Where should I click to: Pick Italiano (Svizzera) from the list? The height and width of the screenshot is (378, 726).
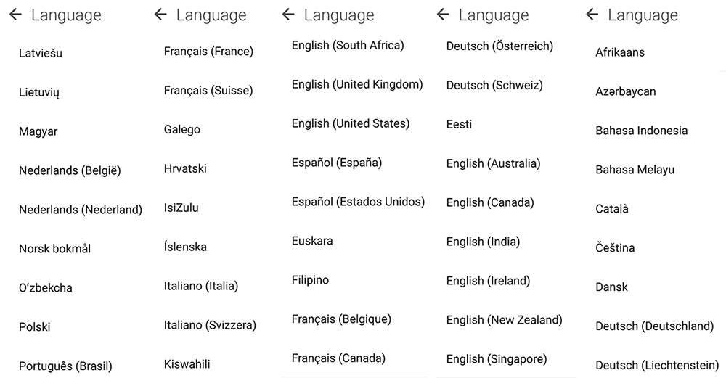point(210,325)
